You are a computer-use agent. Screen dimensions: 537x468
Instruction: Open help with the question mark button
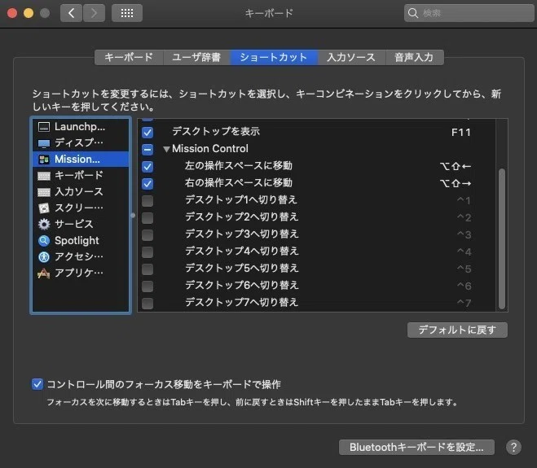point(513,447)
